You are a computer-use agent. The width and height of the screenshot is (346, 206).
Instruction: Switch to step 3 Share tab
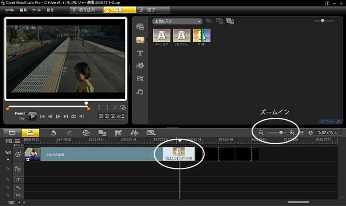[x=153, y=10]
